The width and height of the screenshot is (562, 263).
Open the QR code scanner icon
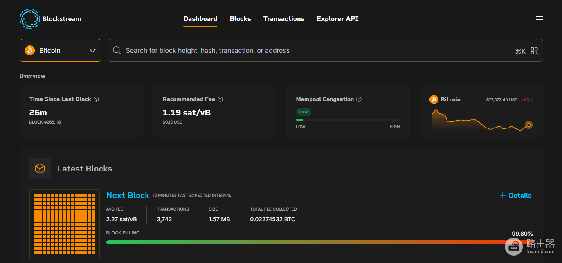[x=534, y=51]
